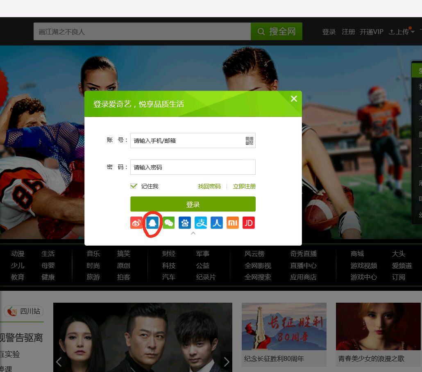422x372 pixels.
Task: Select the Baidu paw login icon
Action: 185,223
